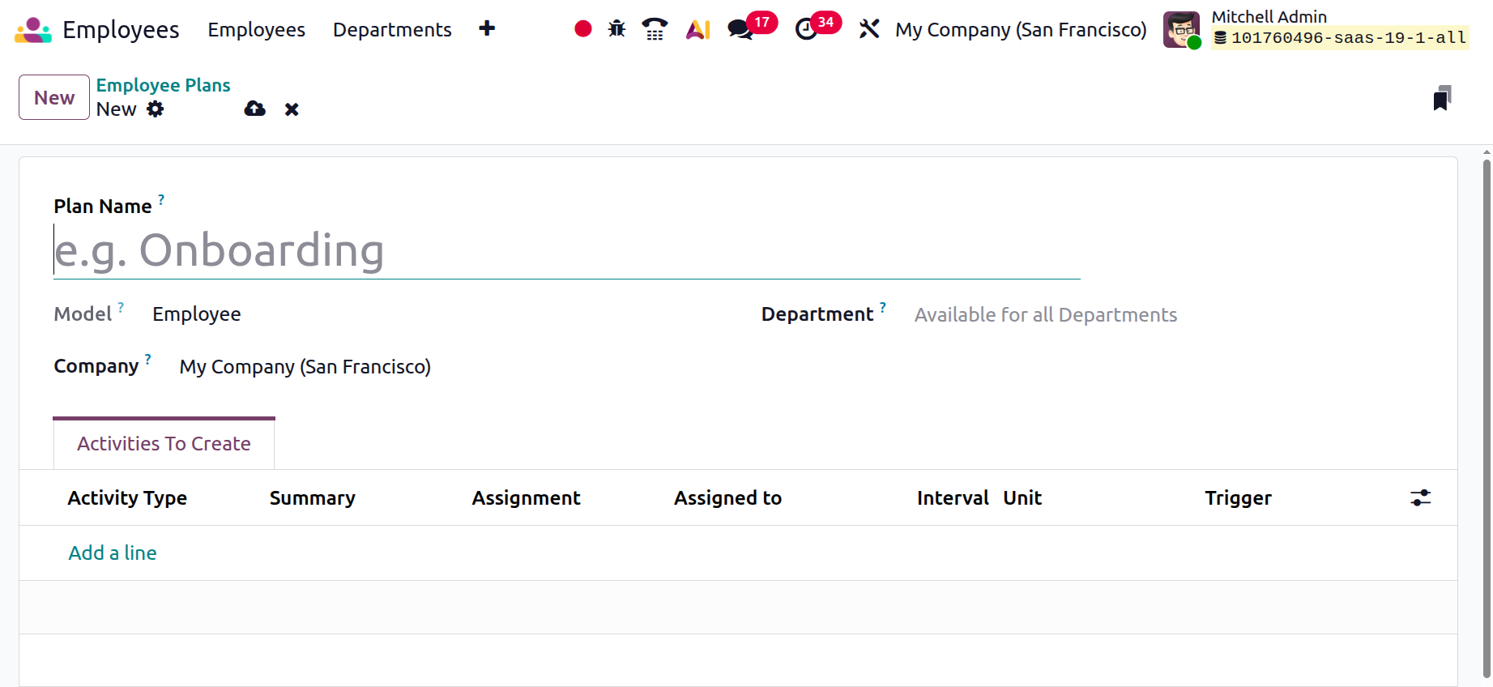
Task: Click the vertical page scrollbar
Action: [1487, 417]
